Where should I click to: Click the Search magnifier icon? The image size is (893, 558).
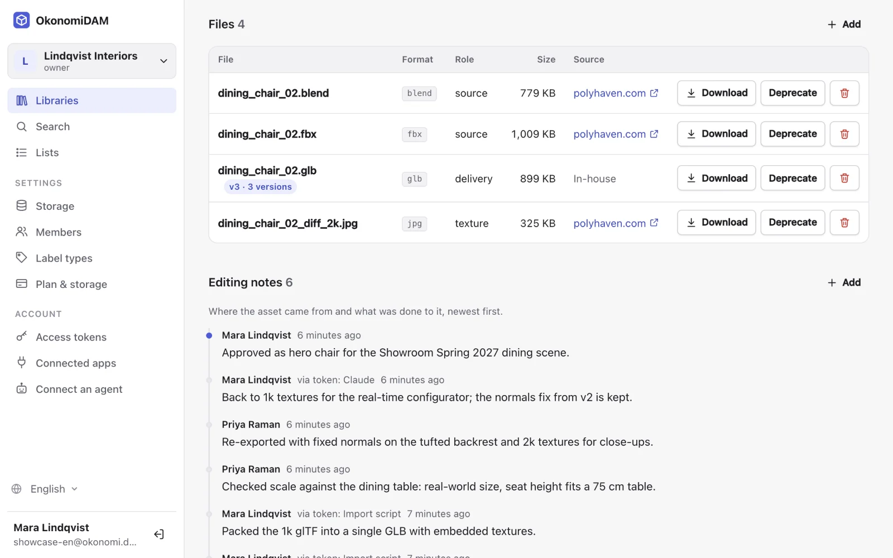22,127
